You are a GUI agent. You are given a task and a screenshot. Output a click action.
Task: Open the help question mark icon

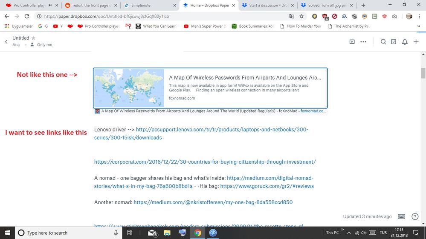(415, 216)
